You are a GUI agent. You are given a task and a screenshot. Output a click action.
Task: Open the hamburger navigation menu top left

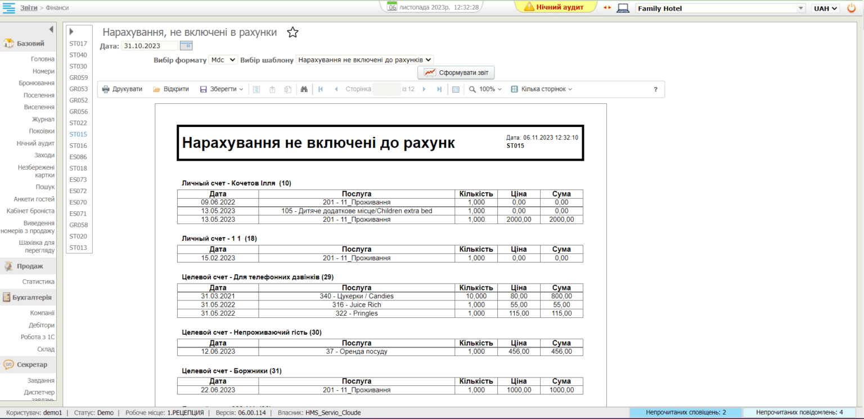(9, 8)
